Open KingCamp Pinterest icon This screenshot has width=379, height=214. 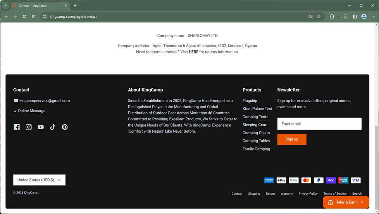(65, 127)
